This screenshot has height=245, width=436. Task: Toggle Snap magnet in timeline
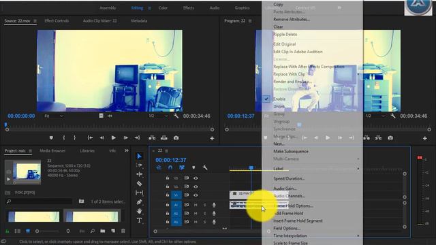tap(170, 167)
